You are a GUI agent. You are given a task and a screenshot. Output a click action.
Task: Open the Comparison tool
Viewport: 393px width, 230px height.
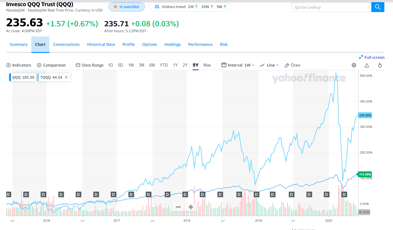coord(51,65)
